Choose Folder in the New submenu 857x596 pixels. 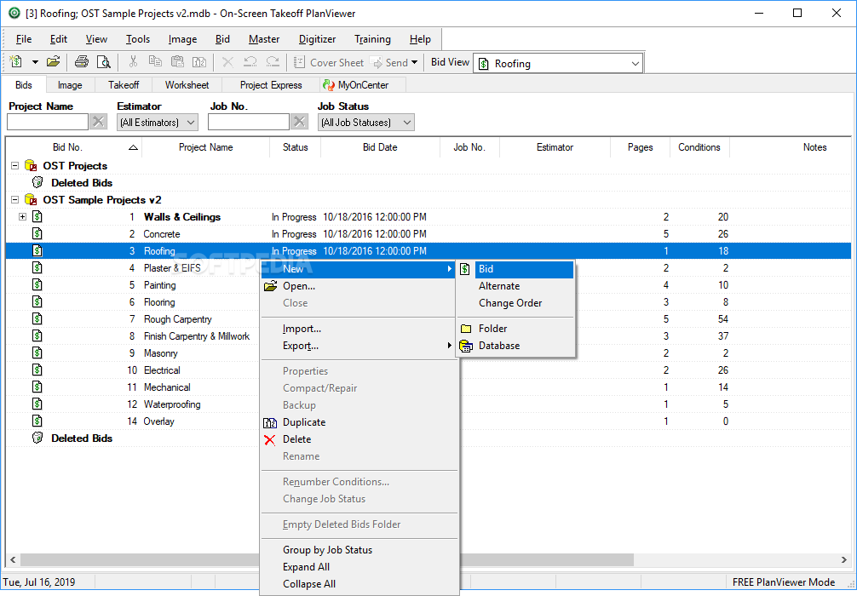click(x=515, y=329)
